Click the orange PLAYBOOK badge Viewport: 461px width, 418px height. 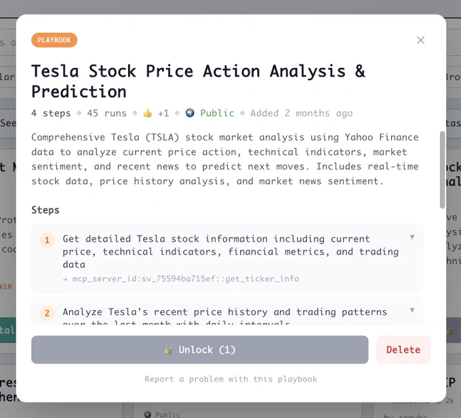pyautogui.click(x=54, y=40)
